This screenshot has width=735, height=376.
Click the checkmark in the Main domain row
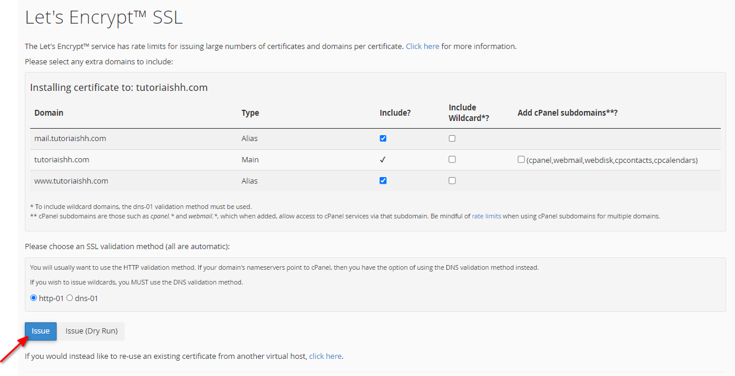[383, 159]
